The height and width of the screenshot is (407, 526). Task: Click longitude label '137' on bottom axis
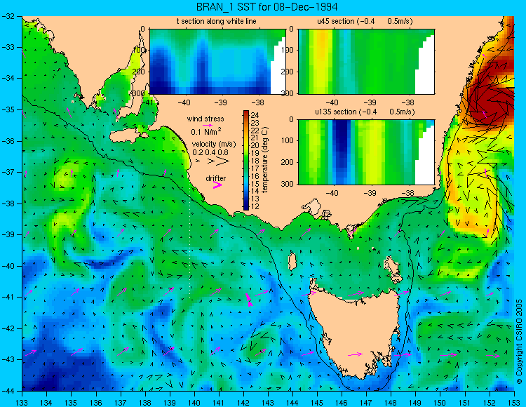(x=120, y=402)
